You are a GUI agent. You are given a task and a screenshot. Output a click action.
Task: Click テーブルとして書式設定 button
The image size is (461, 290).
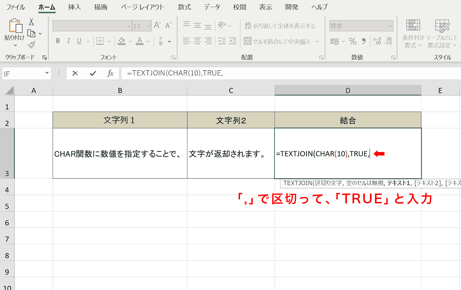click(442, 34)
